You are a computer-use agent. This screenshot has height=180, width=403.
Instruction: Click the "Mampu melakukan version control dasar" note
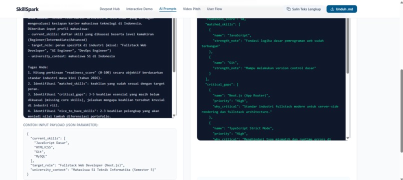coord(280,68)
